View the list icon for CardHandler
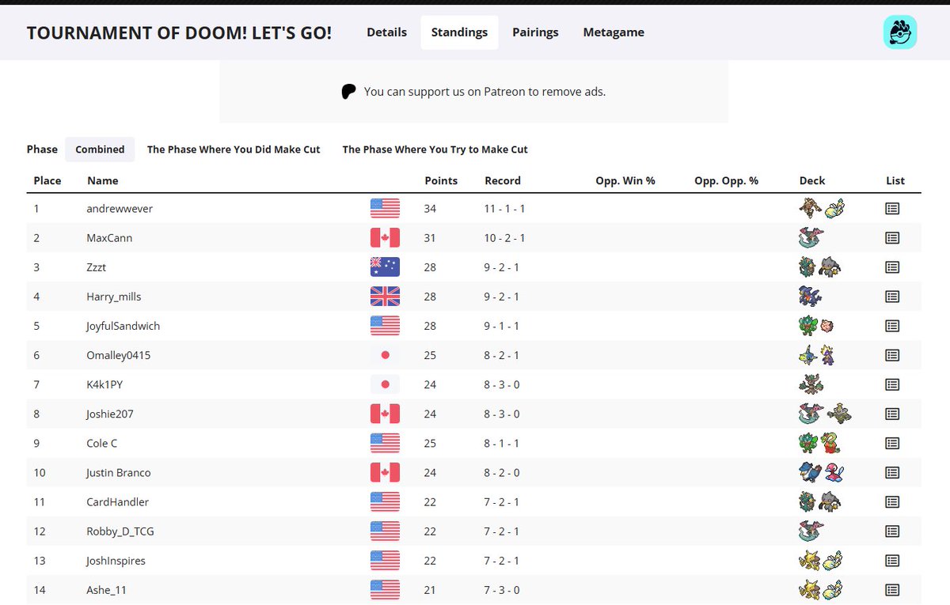The height and width of the screenshot is (605, 950). click(892, 501)
